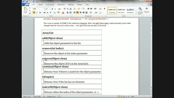Click the Subscript icon
This screenshot has width=174, height=98.
48,13
